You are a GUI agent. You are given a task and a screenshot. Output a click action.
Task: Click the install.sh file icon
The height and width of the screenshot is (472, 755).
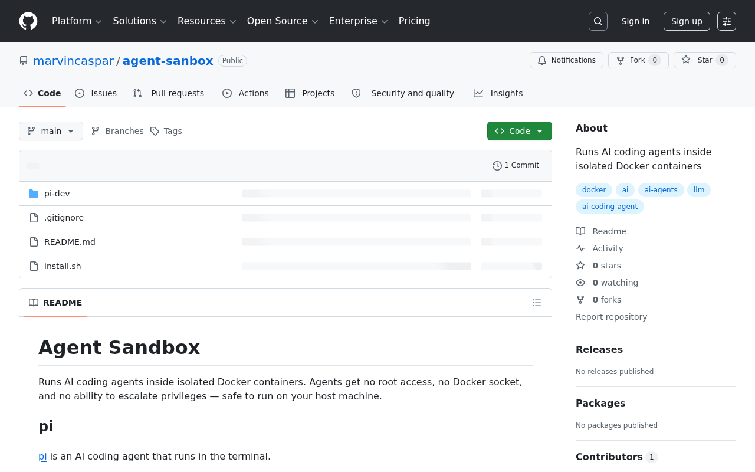34,266
